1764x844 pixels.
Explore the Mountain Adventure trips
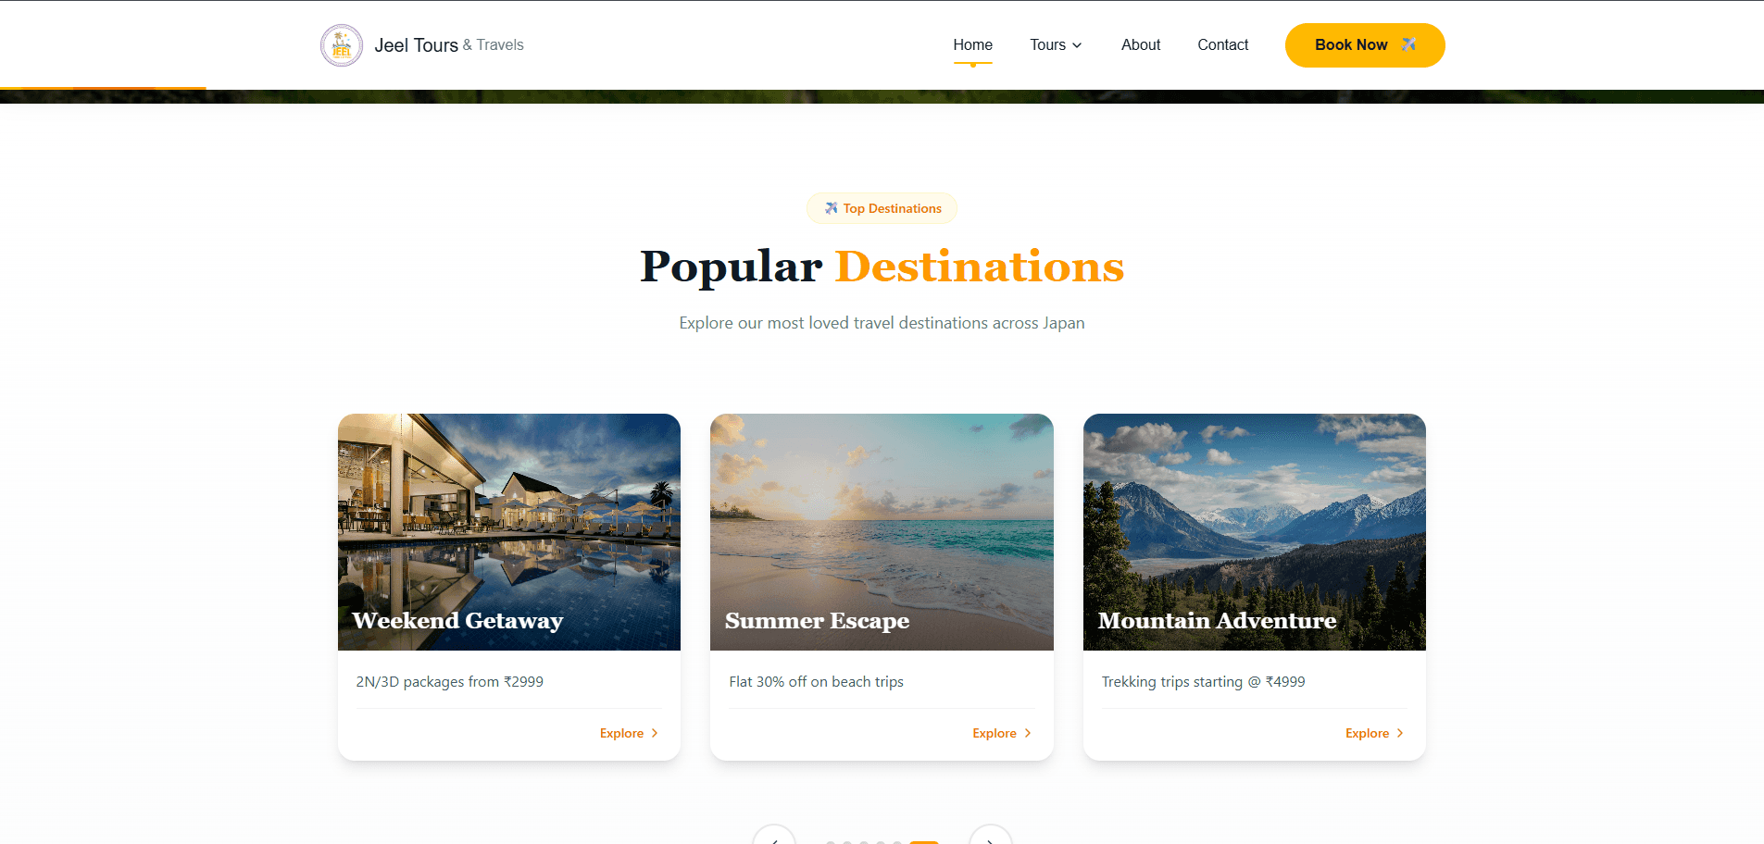pos(1375,733)
